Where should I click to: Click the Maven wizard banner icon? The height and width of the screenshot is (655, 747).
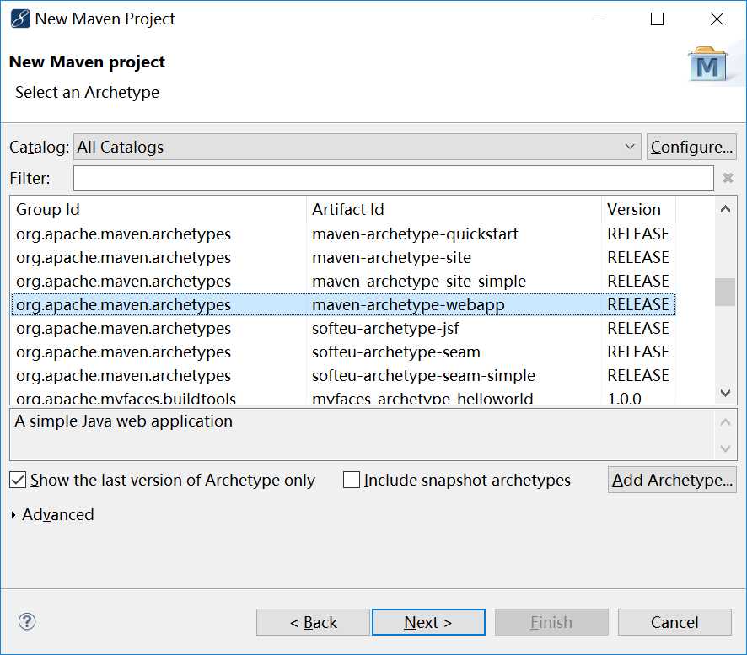pos(708,66)
